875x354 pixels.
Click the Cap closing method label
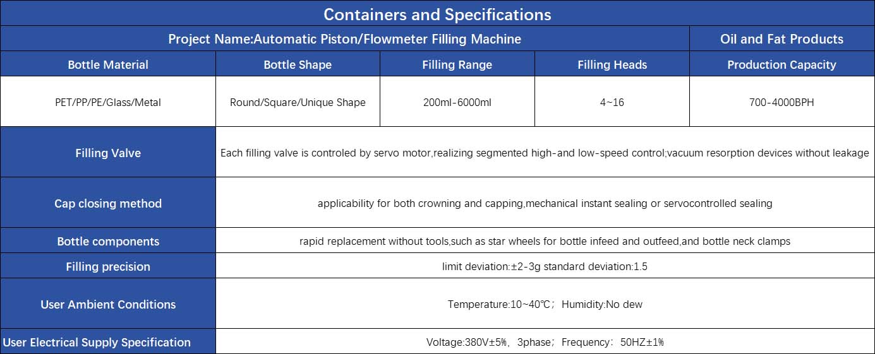[108, 203]
